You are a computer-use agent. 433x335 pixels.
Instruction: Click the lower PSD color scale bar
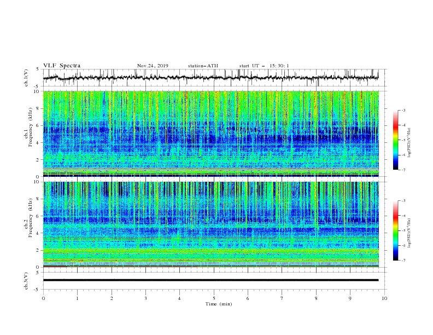pyautogui.click(x=395, y=230)
